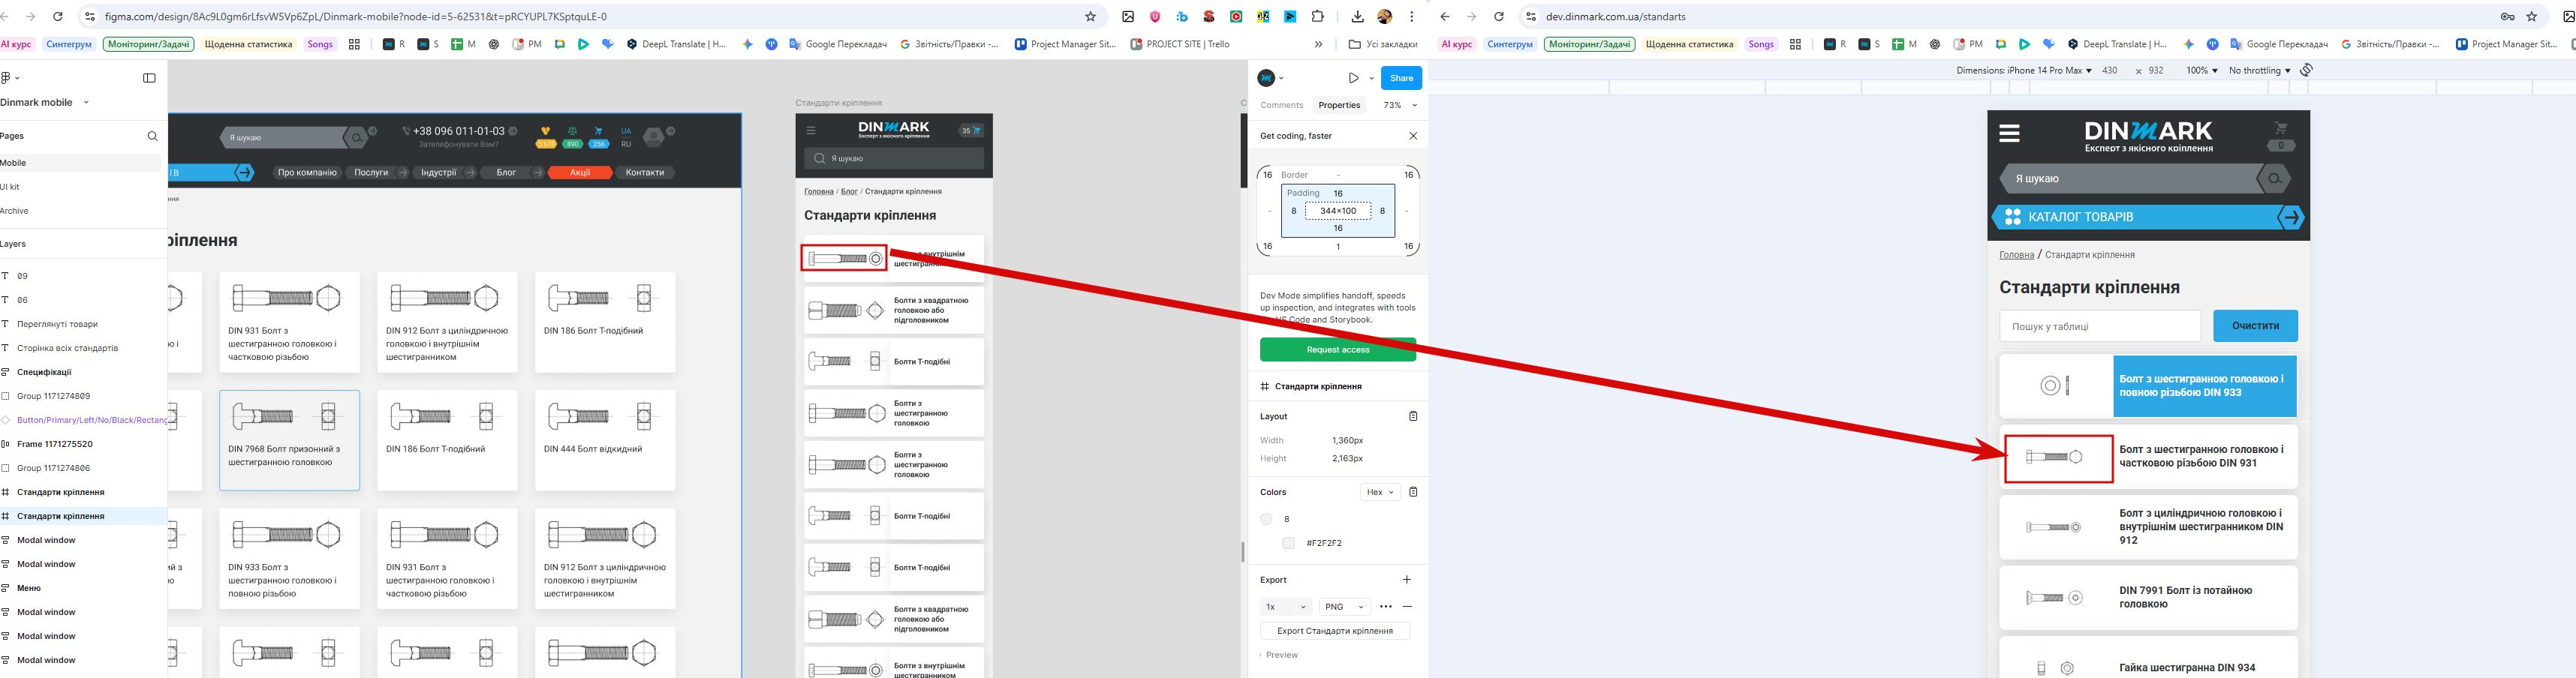Open the No throttling dropdown
This screenshot has height=678, width=2576.
point(2259,71)
